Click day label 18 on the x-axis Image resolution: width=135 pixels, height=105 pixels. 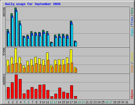click(75, 102)
